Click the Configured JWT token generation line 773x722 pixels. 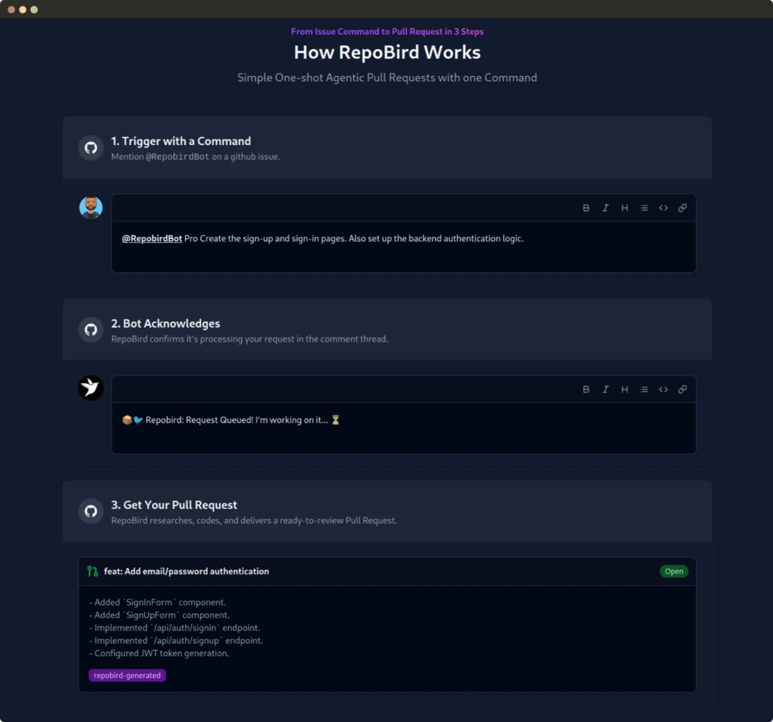pos(159,653)
